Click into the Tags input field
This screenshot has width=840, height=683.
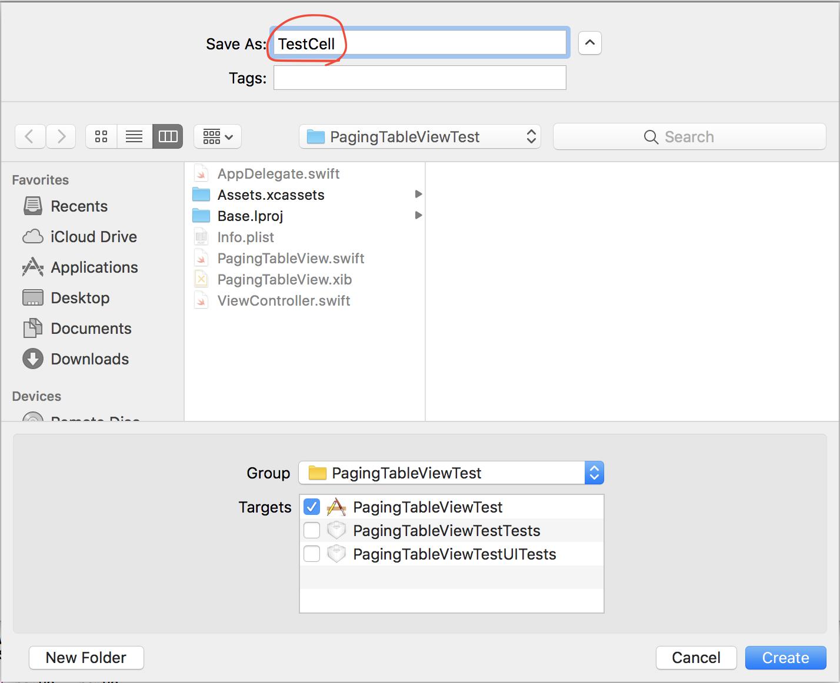[x=419, y=78]
